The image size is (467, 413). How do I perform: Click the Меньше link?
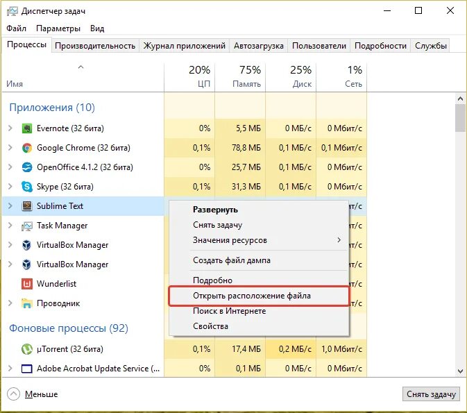(41, 394)
